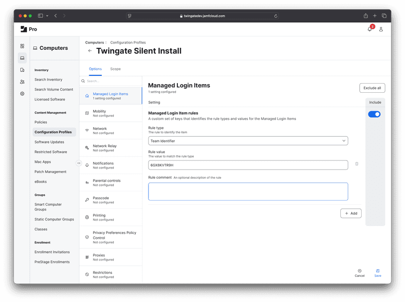The image size is (405, 302).
Task: Open Smart Computer Groups in sidebar
Action: [48, 207]
